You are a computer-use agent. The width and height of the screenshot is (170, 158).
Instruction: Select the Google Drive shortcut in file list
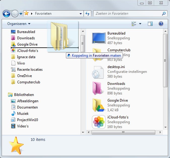111,105
